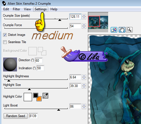Click the Light Boost slider handle
The height and width of the screenshot is (124, 141).
(59, 110)
